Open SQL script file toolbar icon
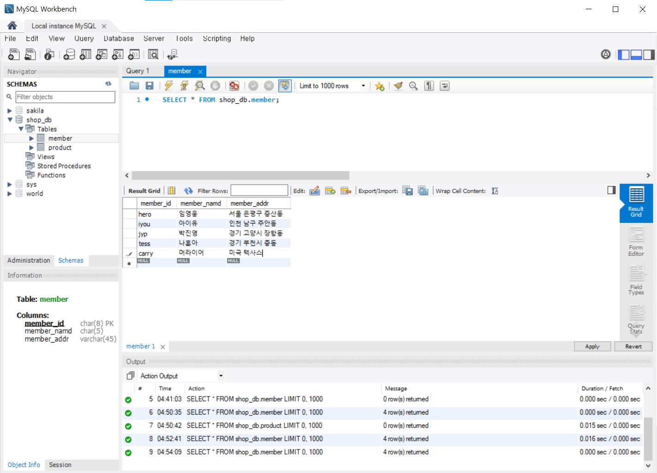 tap(30, 55)
